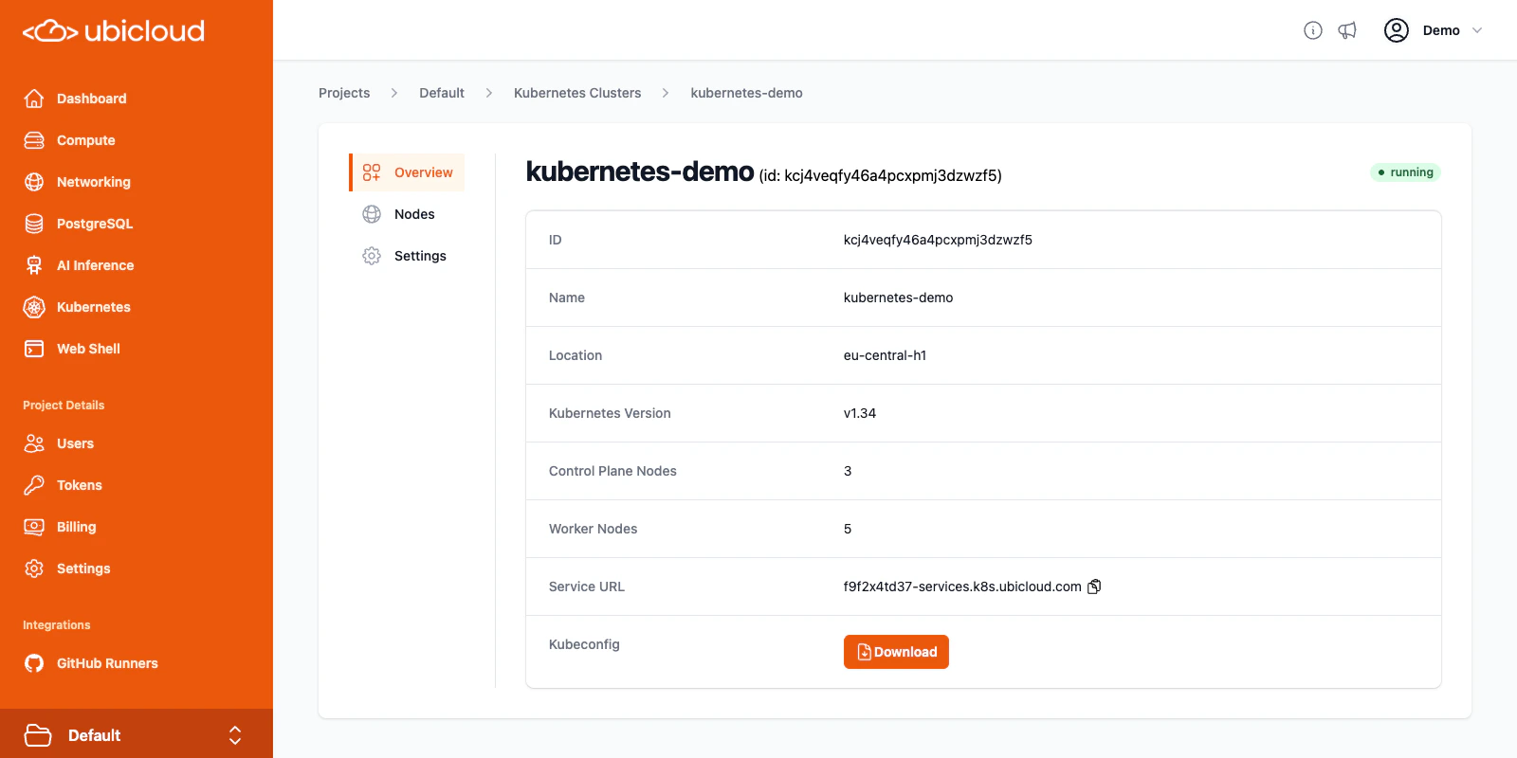Click the Service URL row label

click(x=587, y=587)
